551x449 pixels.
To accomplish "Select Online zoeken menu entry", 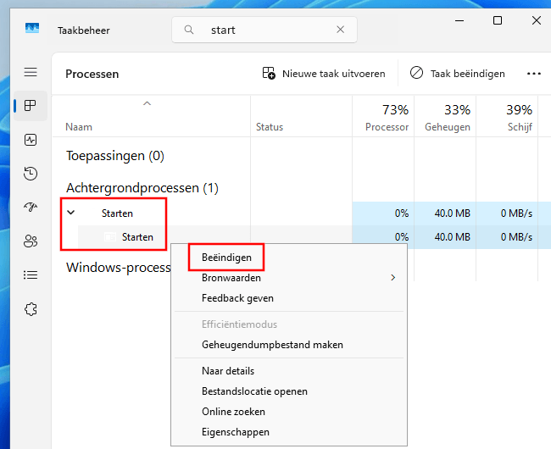I will pos(233,412).
